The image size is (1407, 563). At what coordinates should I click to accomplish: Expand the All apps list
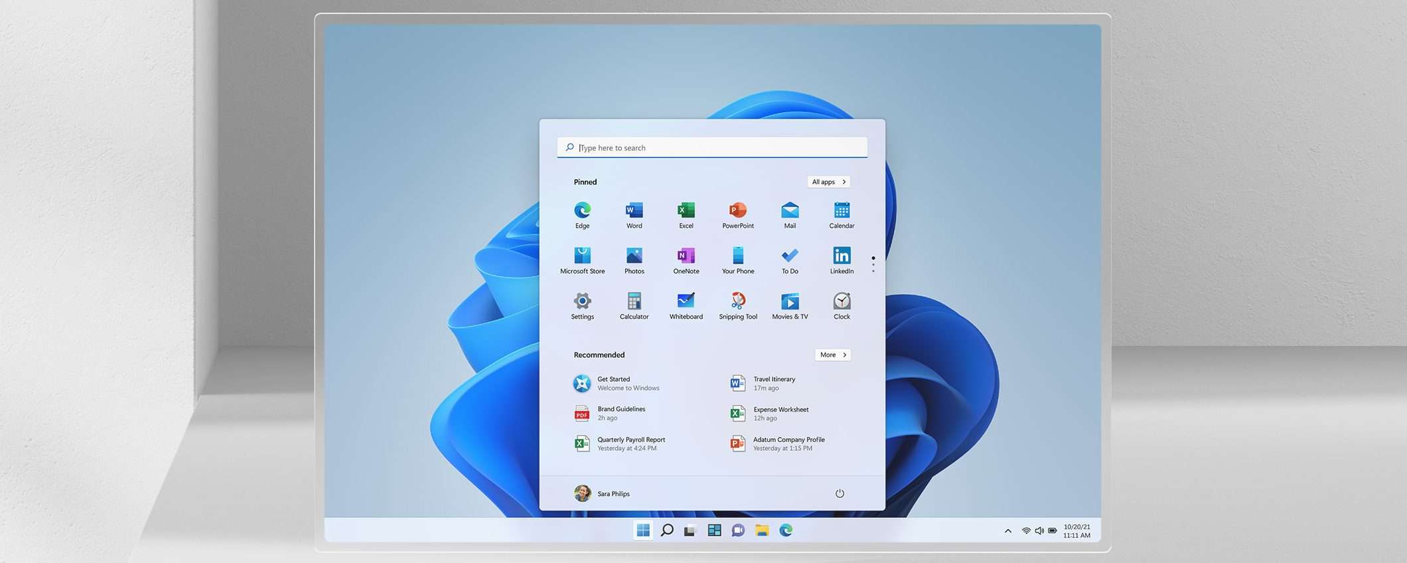tap(828, 182)
